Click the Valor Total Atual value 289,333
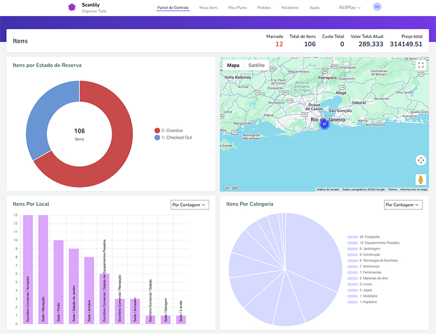Screen dimensions: 436x334 [x=371, y=44]
